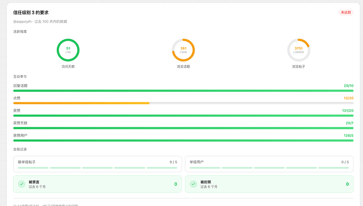363x206 pixels.
Task: Click the 0 / 5 count for 举报用户
Action: point(345,162)
